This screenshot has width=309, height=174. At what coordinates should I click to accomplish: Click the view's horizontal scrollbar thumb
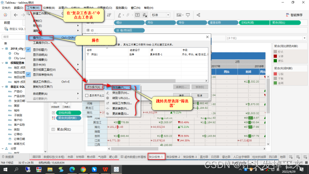(134, 149)
